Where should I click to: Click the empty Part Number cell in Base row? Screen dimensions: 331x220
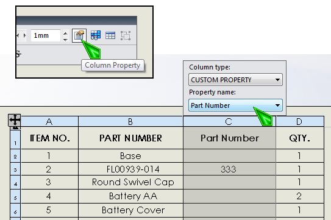click(x=229, y=156)
